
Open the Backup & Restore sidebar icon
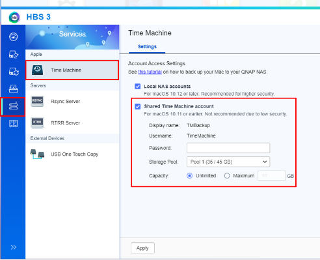13,54
